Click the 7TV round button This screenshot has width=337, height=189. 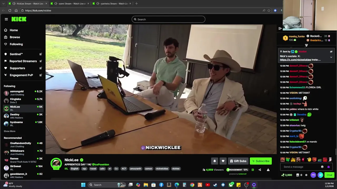(x=313, y=175)
